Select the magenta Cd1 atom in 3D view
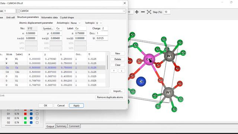 pyautogui.click(x=149, y=60)
